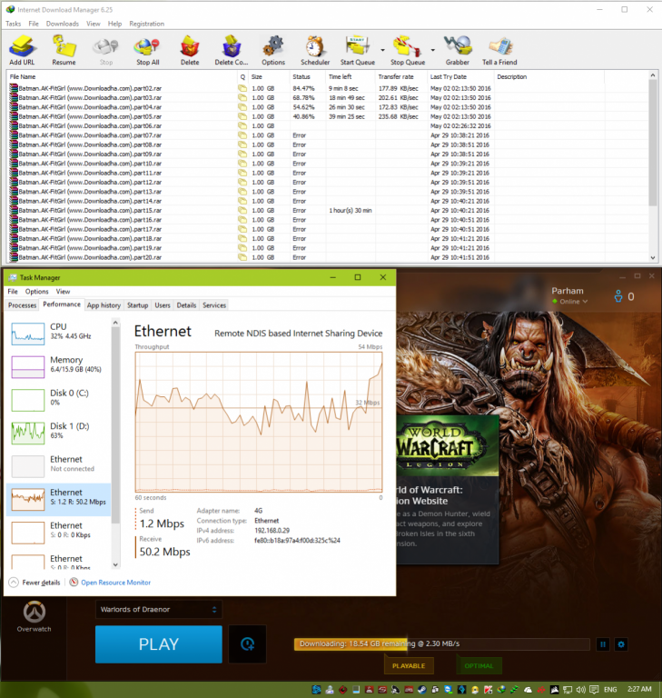The width and height of the screenshot is (662, 698).
Task: Pause the Battle.net download
Action: (602, 644)
